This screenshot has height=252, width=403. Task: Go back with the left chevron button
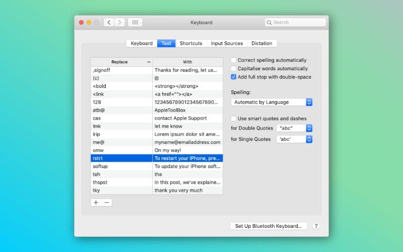pos(109,22)
